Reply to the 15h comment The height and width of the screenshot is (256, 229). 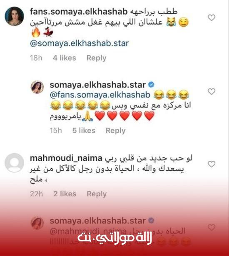point(116,131)
